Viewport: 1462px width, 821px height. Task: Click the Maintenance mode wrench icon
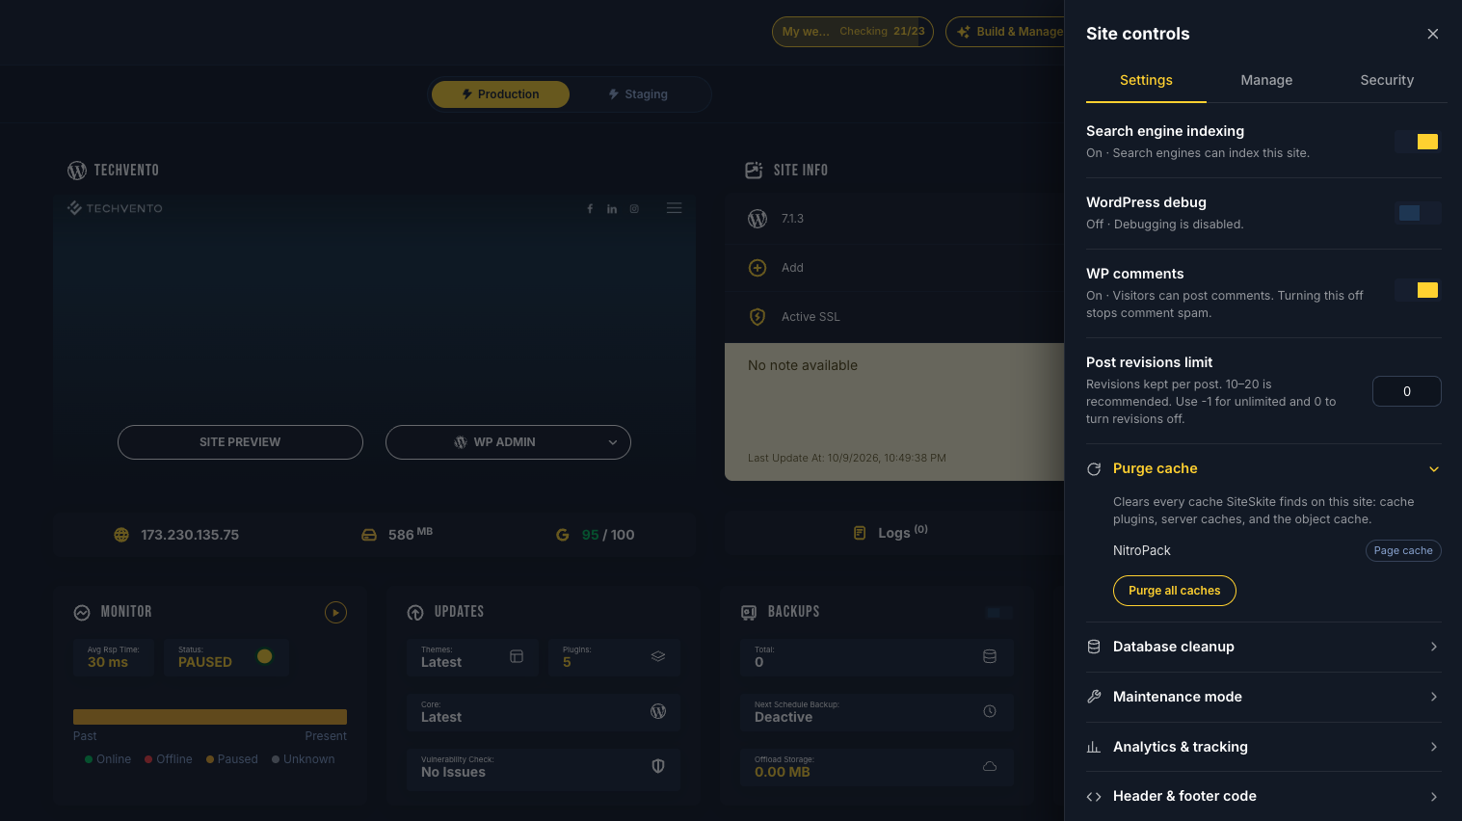coord(1094,697)
